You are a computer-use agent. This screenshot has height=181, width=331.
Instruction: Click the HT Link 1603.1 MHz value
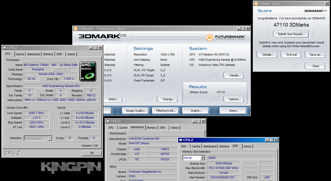click(x=37, y=127)
